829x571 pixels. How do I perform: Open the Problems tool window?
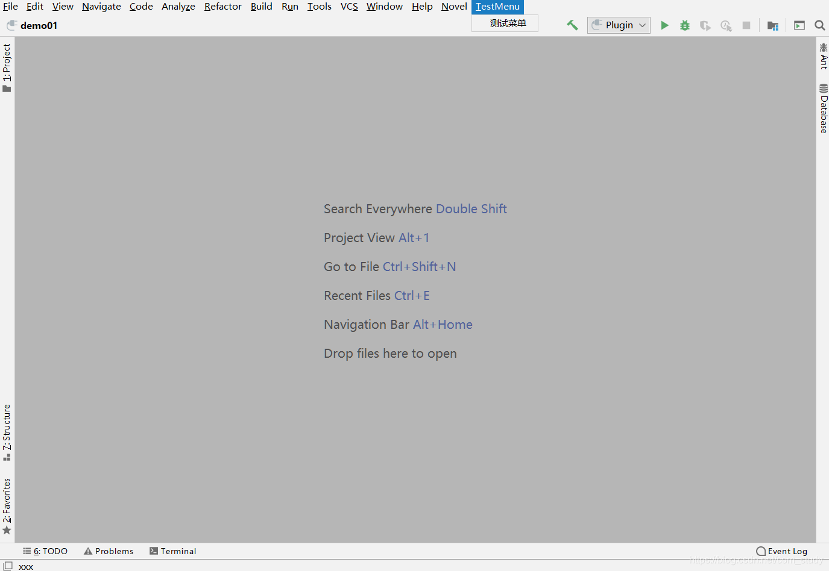[x=109, y=551]
